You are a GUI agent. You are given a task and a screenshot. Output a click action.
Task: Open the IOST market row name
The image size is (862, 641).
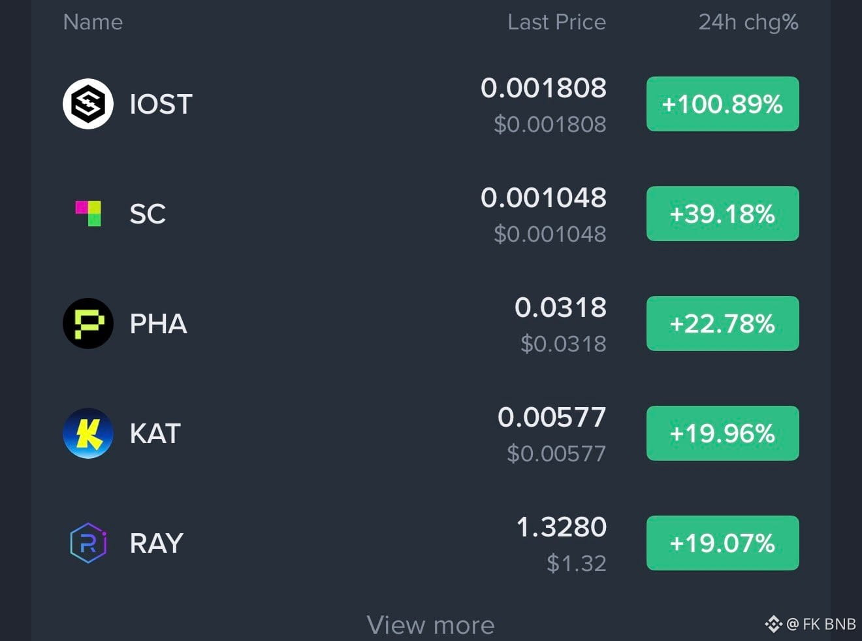pos(161,104)
